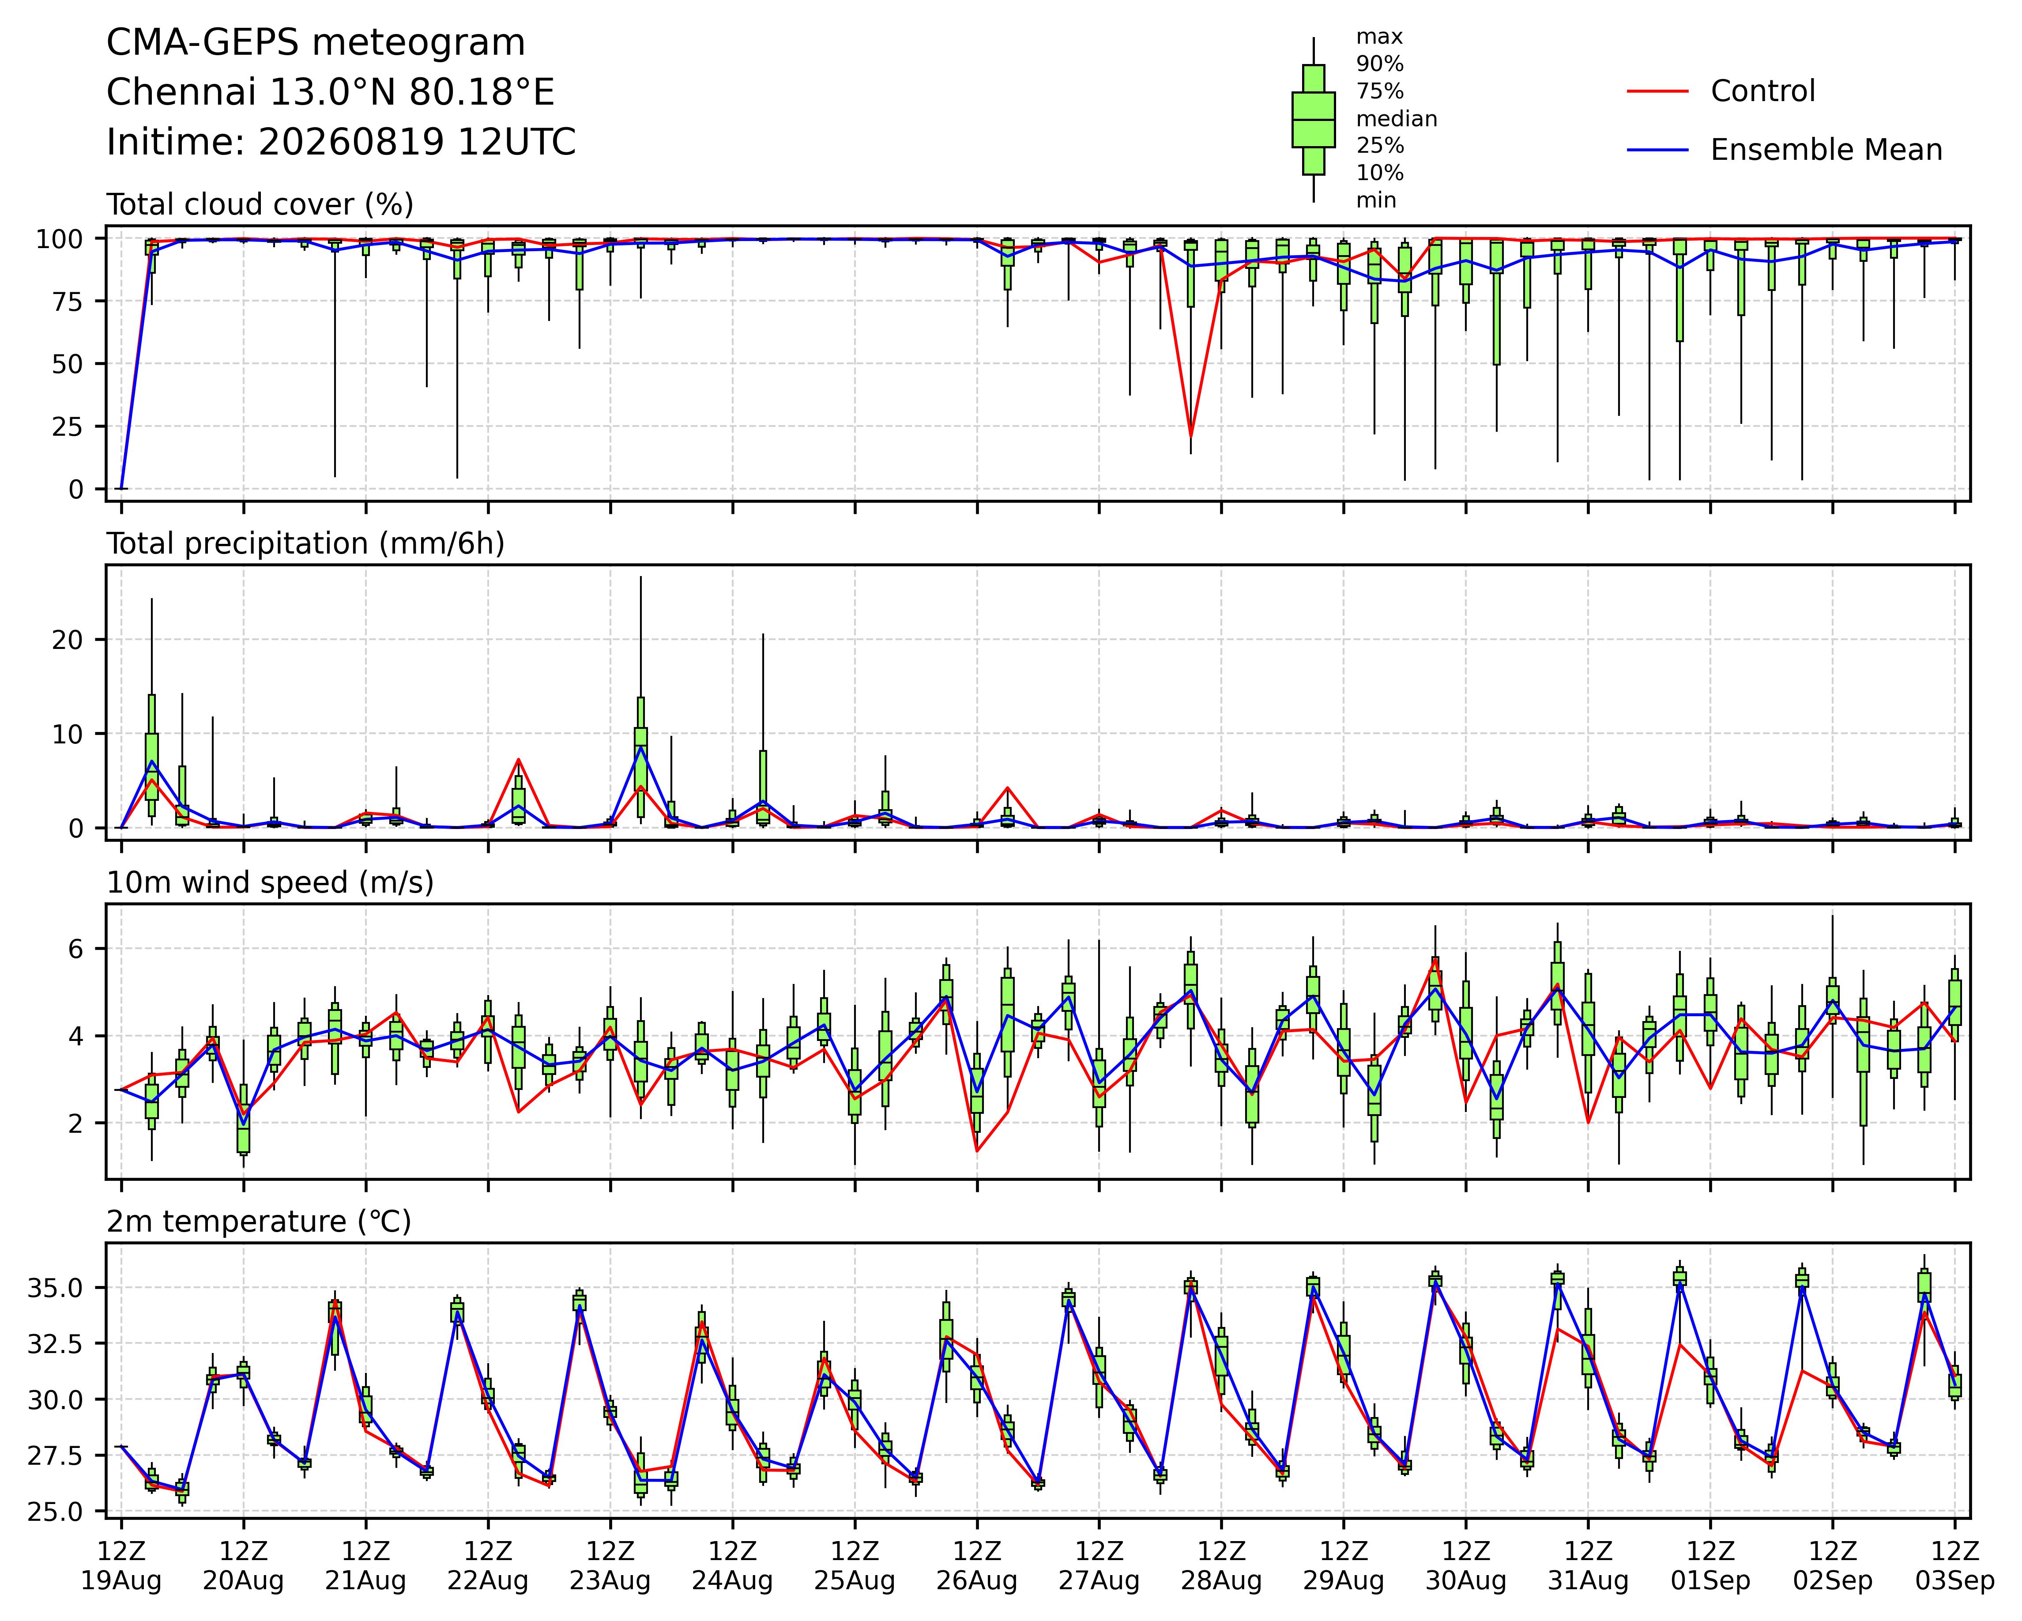This screenshot has width=2022, height=1621.
Task: Click the 10m wind speed (m/s) panel title
Action: point(270,883)
